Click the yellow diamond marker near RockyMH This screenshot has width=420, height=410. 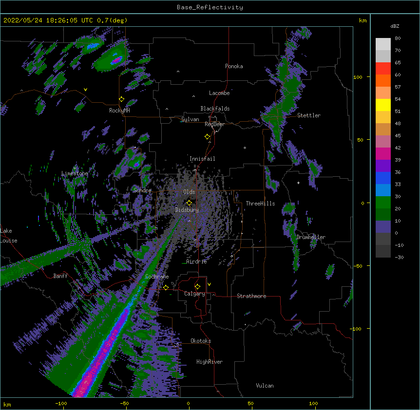pyautogui.click(x=121, y=99)
